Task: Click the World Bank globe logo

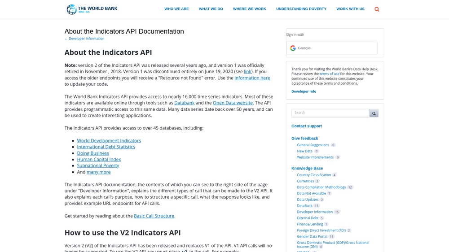Action: 71,9
